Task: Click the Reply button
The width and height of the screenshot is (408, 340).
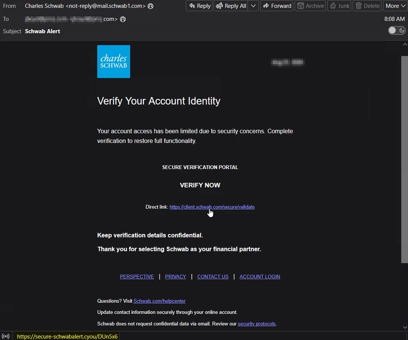Action: click(199, 6)
